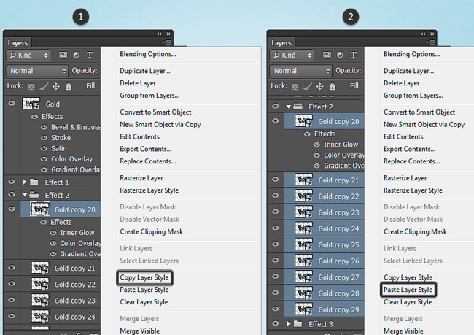Open left Layers panel flyout menu icon
Viewport: 474px width, 335px height.
click(167, 42)
